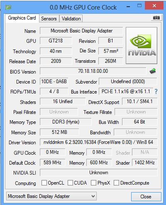Click the camera screenshot icon
The height and width of the screenshot is (205, 166).
[156, 18]
